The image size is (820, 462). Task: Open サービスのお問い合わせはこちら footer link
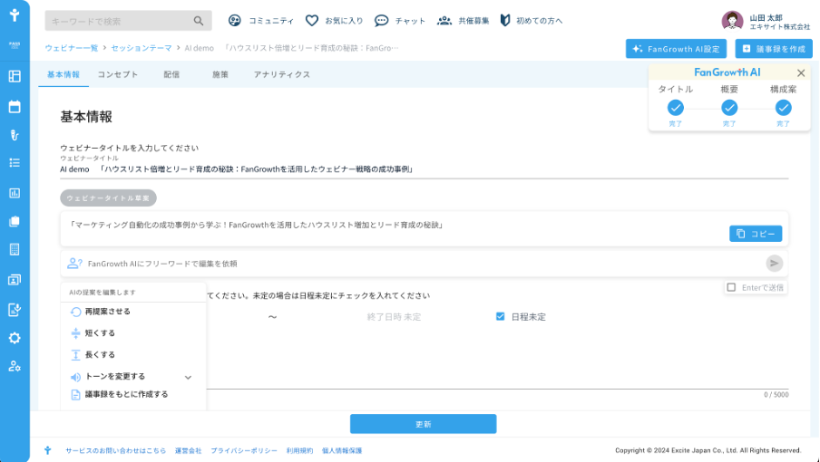click(115, 450)
